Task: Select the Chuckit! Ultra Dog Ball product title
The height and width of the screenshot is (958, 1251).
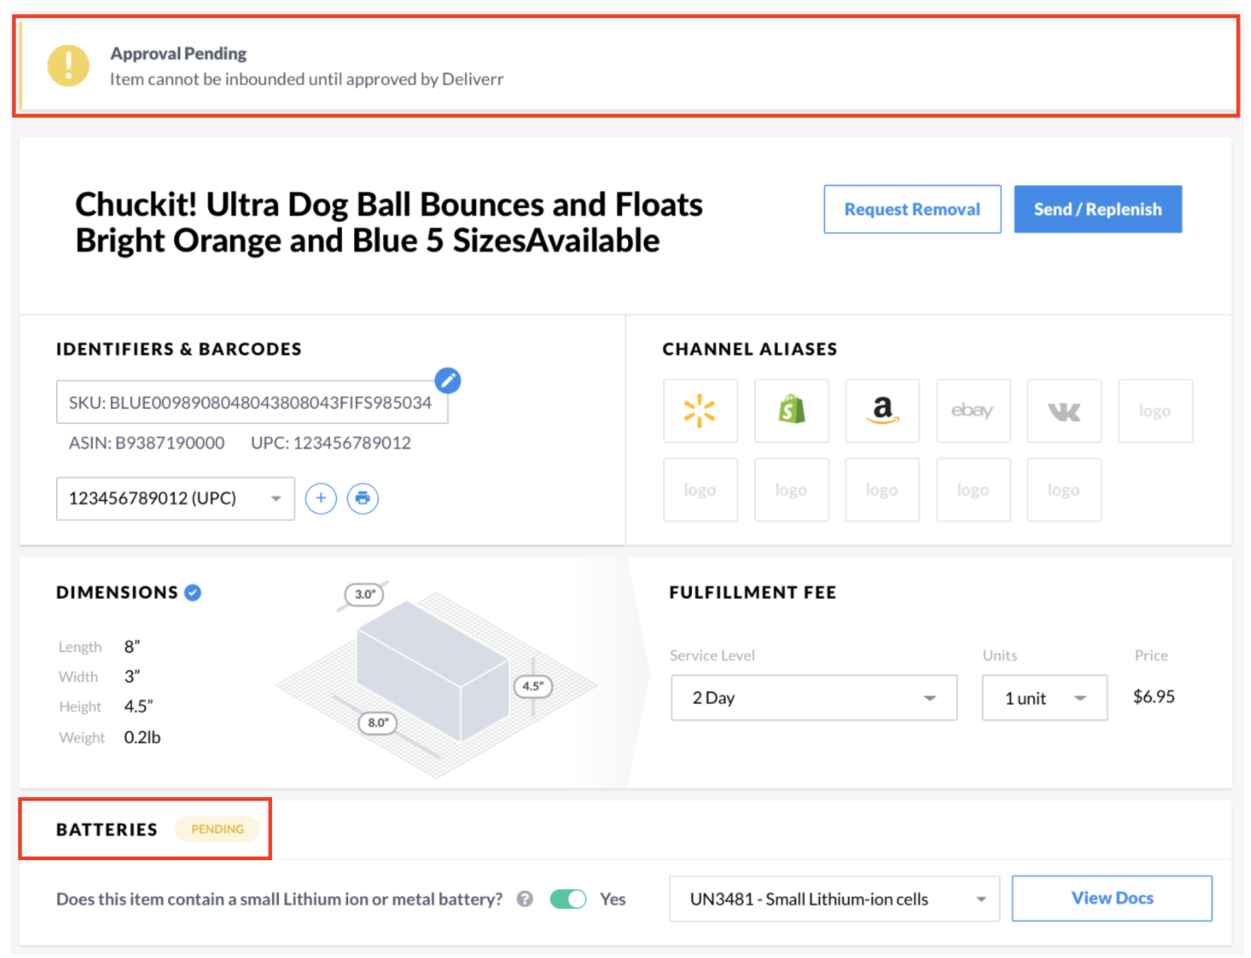Action: [388, 222]
